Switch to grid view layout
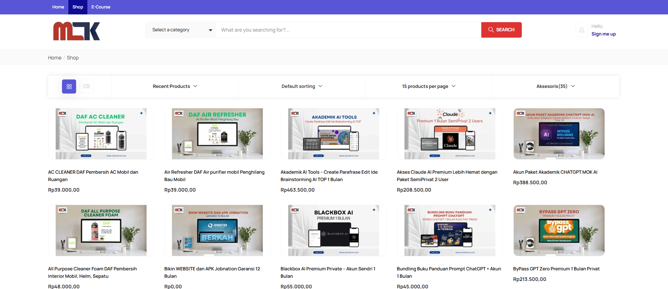This screenshot has width=668, height=289. click(x=69, y=86)
